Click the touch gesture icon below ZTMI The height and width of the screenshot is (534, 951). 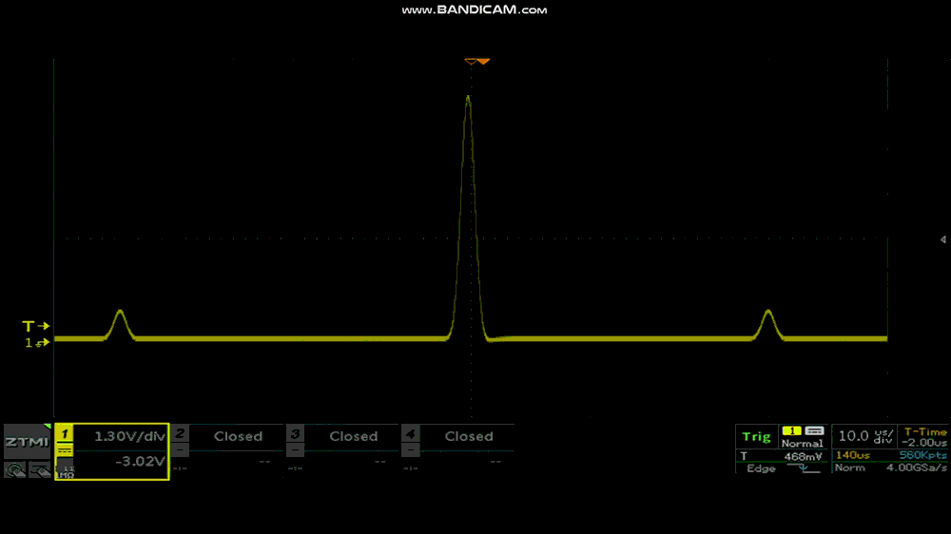(15, 469)
